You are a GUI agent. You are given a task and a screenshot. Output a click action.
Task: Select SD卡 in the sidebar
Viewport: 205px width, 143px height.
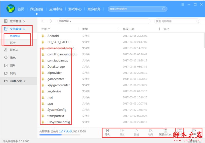point(13,43)
